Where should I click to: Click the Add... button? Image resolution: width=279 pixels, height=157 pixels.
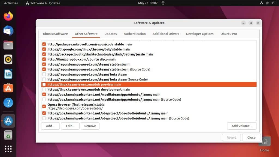point(50,126)
